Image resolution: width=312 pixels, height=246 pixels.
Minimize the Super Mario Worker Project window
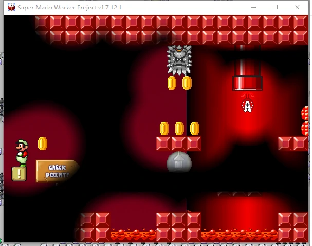(x=254, y=7)
